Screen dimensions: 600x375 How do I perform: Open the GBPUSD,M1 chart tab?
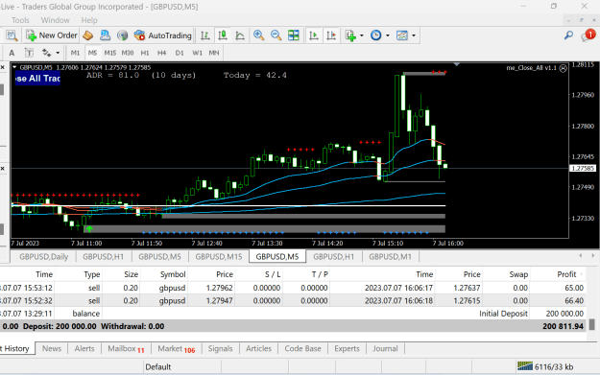click(x=390, y=256)
